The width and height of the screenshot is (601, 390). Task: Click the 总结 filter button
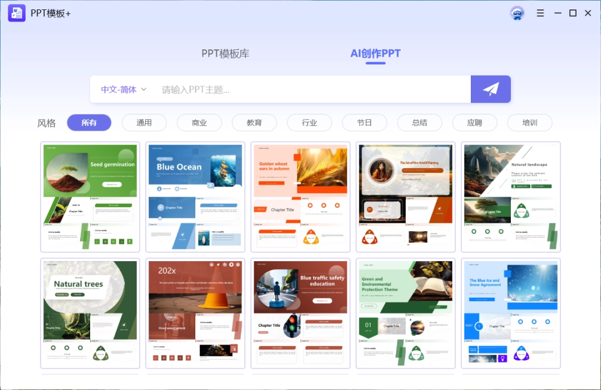tap(420, 123)
